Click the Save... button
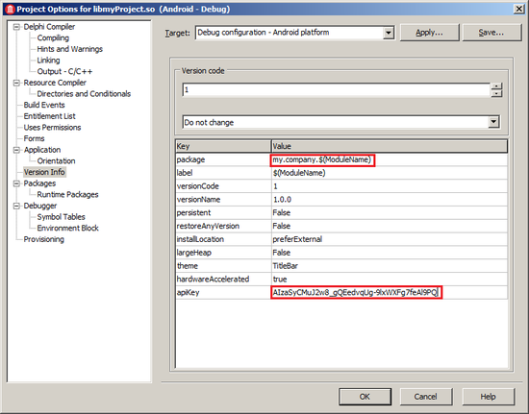 pos(491,33)
